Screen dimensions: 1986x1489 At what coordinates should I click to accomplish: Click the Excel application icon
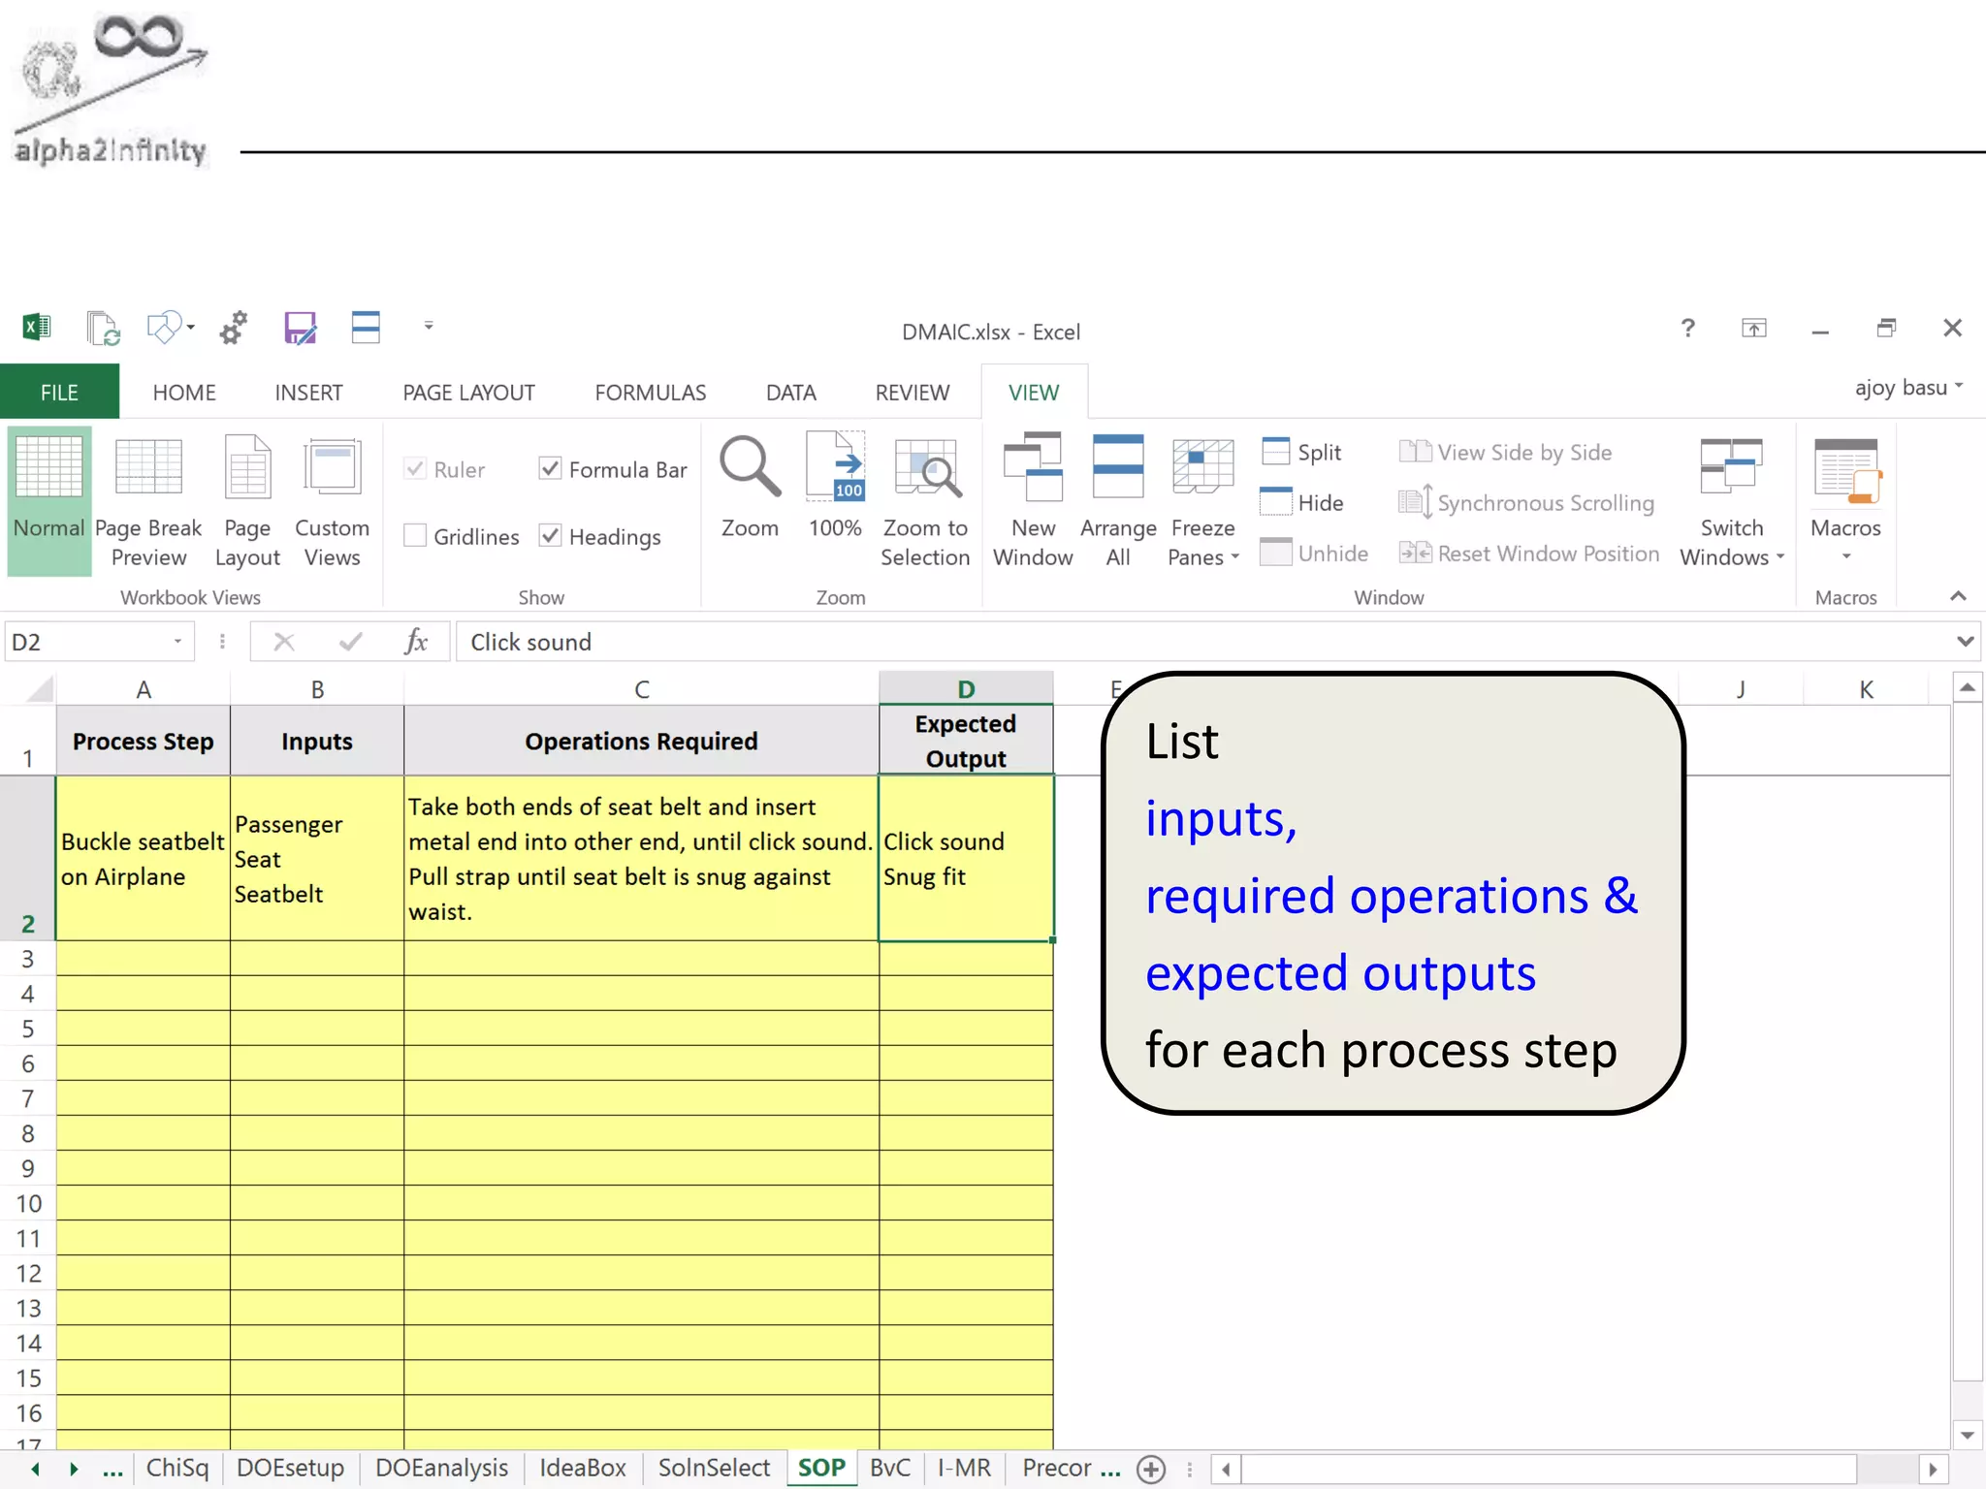(37, 328)
